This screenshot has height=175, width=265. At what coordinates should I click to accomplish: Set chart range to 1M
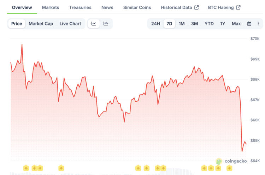pyautogui.click(x=182, y=24)
